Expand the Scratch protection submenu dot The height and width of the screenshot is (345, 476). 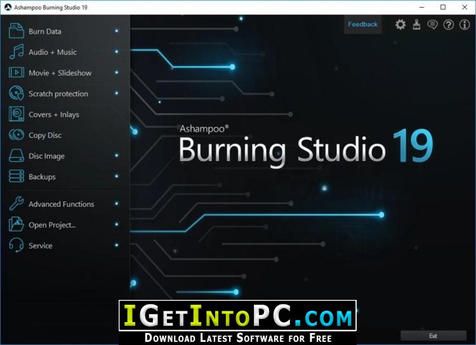tap(117, 93)
